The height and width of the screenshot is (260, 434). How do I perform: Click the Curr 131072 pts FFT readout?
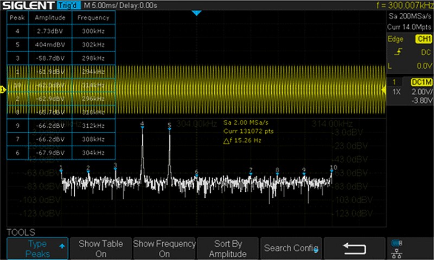pyautogui.click(x=248, y=131)
